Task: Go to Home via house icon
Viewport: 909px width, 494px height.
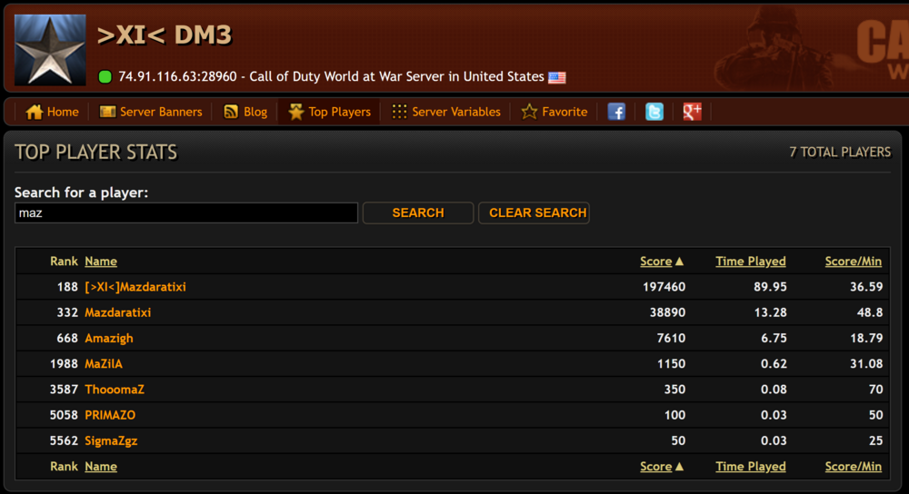Action: pos(35,112)
